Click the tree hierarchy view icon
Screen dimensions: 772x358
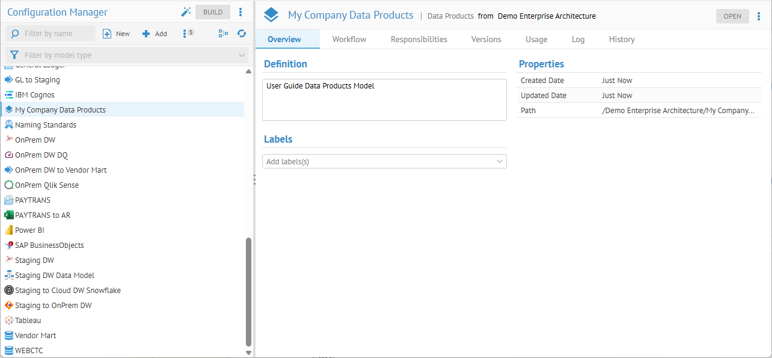pyautogui.click(x=223, y=34)
